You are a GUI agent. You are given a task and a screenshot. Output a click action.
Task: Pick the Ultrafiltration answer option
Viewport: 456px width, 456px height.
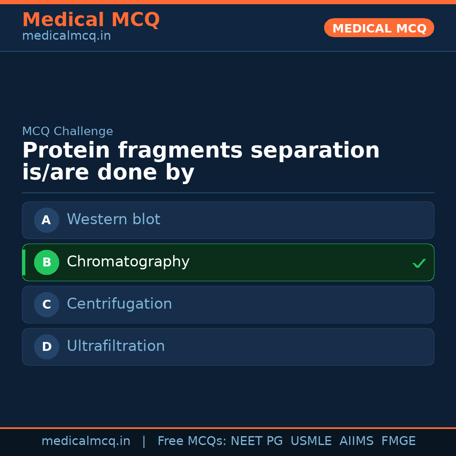coord(228,347)
